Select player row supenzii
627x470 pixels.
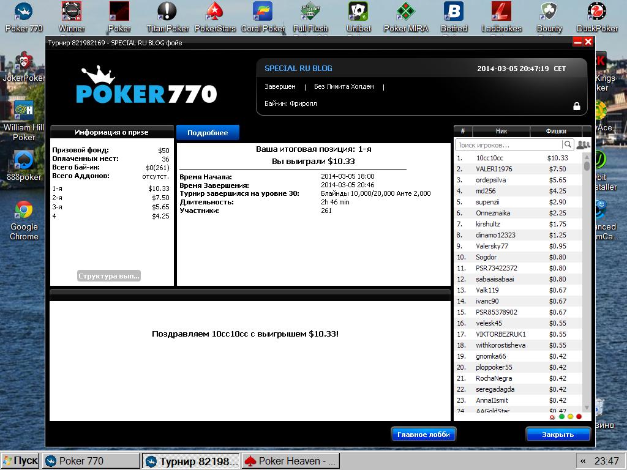(x=519, y=202)
